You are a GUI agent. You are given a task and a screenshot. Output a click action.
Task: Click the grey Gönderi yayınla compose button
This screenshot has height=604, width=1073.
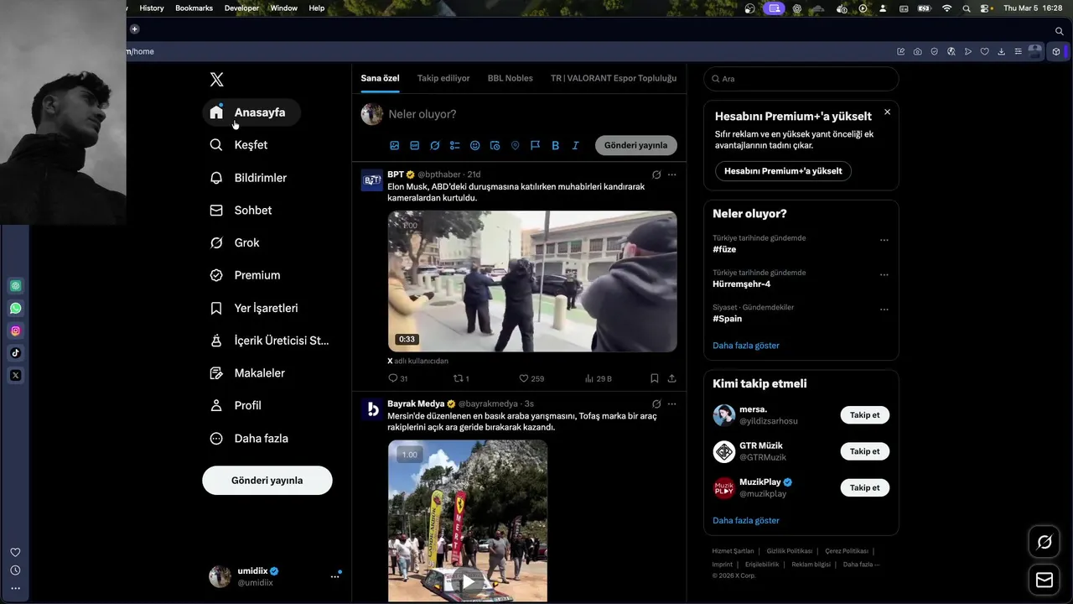point(636,145)
